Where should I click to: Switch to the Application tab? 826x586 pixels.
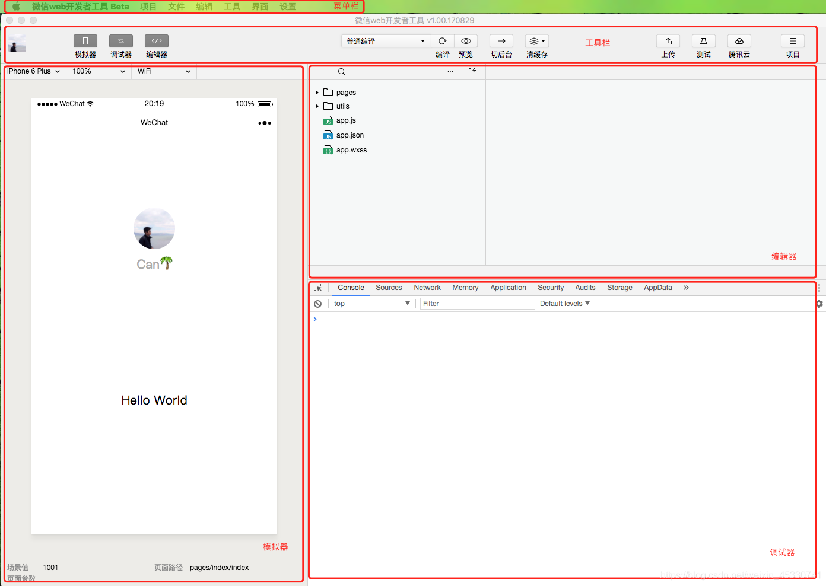coord(508,288)
